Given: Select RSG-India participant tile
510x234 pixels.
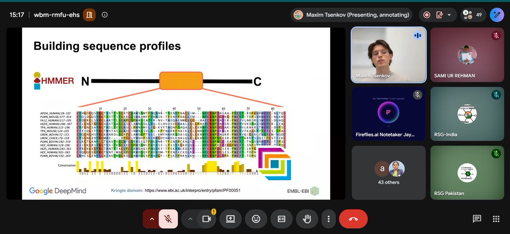Looking at the screenshot, I should coord(467,114).
